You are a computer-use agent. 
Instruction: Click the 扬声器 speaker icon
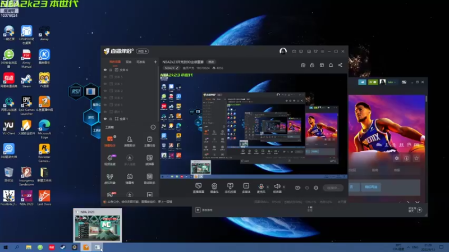click(277, 186)
